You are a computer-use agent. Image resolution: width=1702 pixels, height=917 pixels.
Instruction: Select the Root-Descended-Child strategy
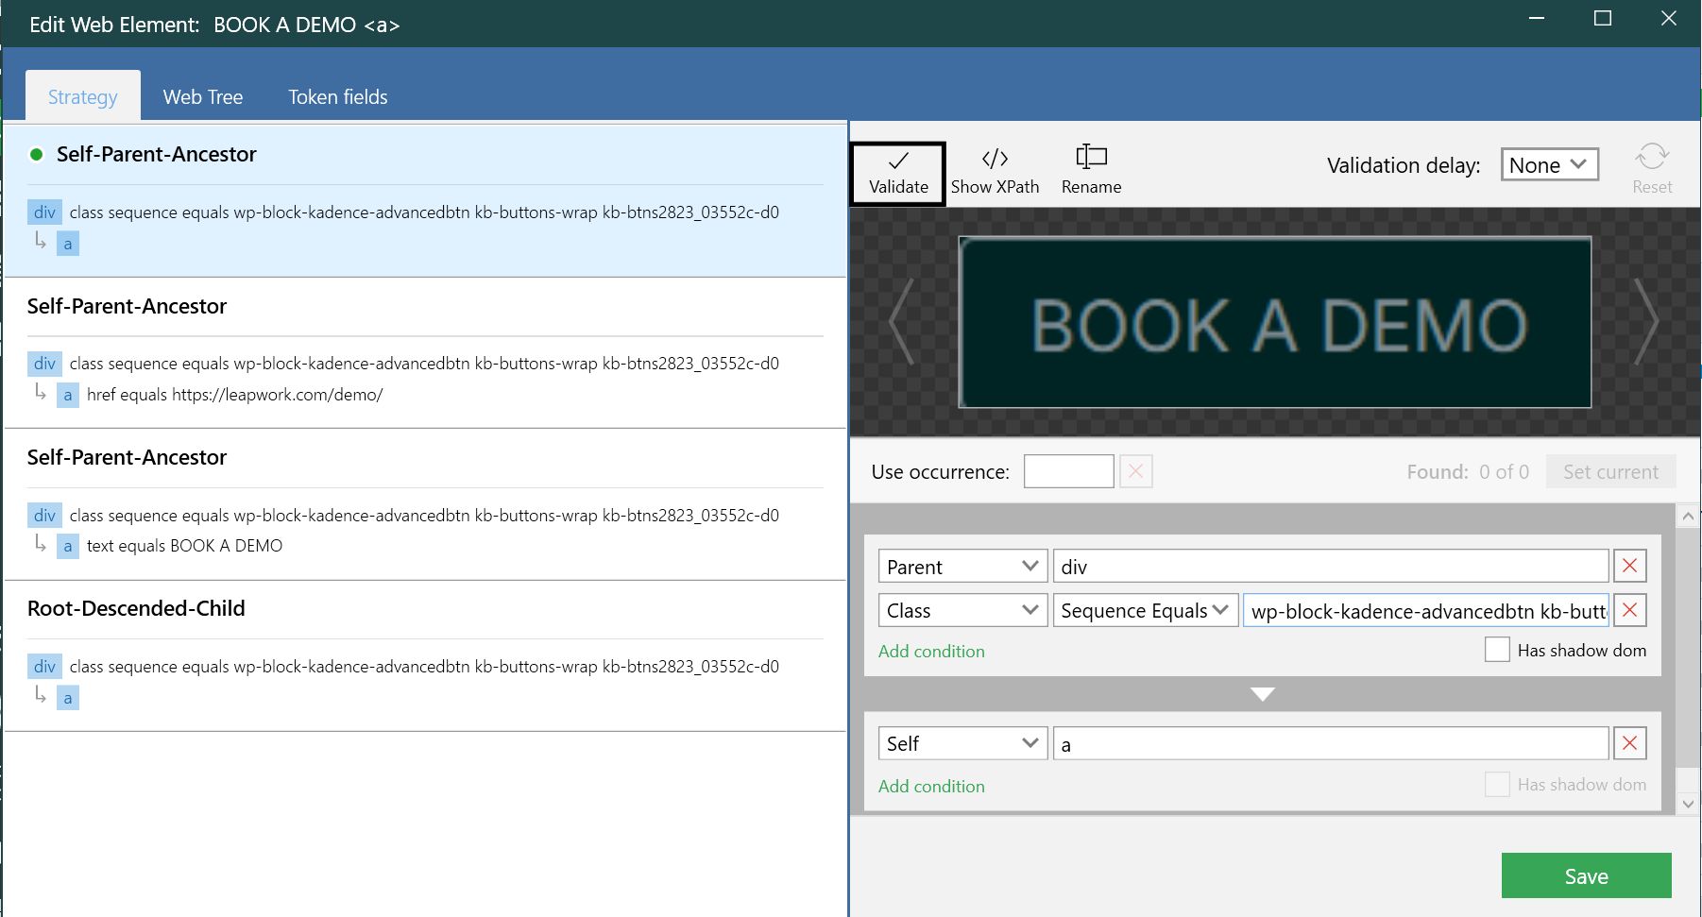pos(425,656)
